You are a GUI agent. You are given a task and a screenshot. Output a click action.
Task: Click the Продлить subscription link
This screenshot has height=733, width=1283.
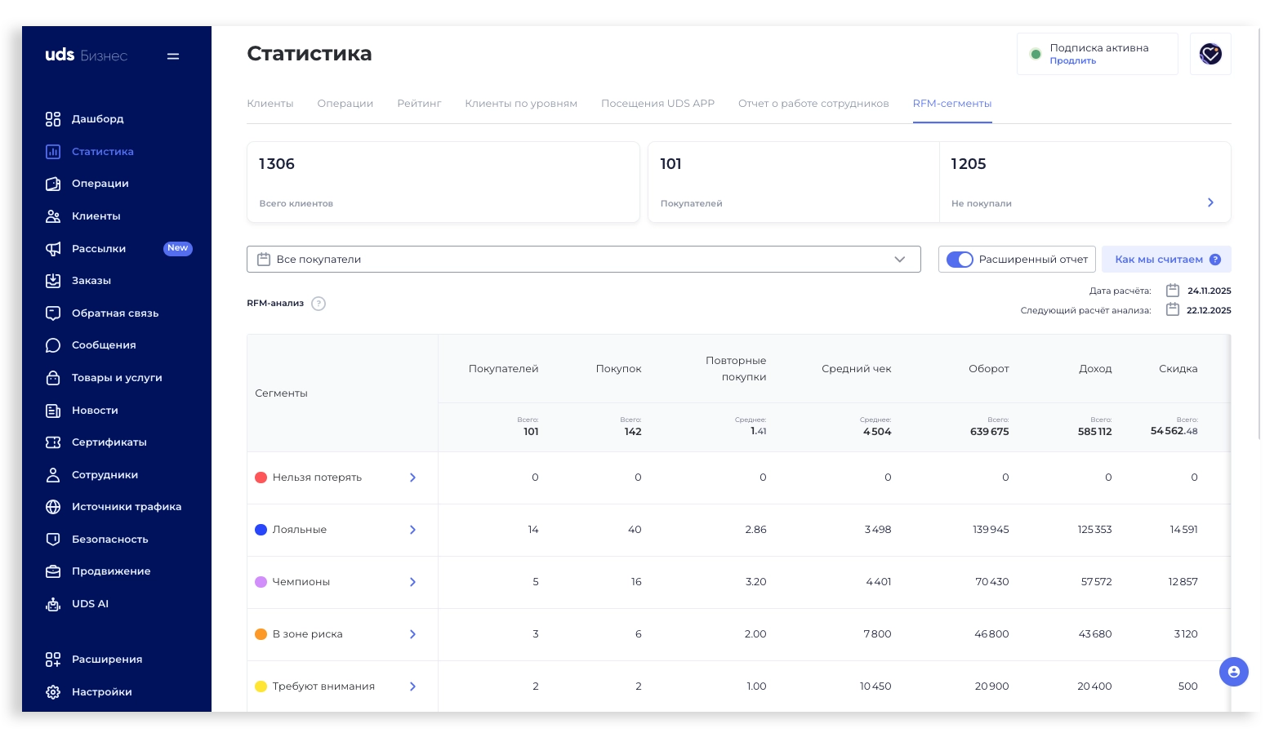(1072, 61)
